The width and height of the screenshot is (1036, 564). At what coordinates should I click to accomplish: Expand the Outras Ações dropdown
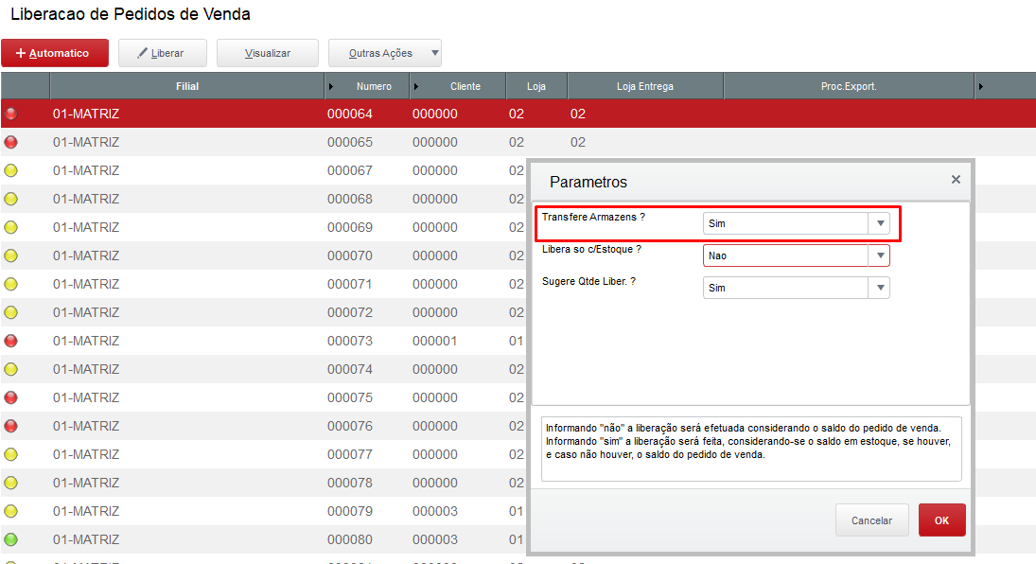384,53
